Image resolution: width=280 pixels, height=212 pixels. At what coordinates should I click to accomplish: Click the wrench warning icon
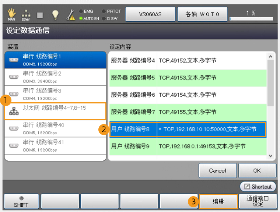(70, 15)
